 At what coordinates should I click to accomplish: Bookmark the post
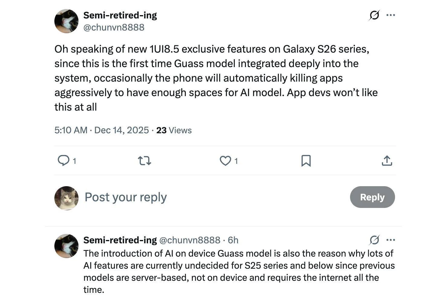click(x=306, y=160)
